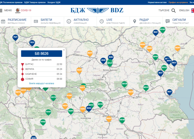The image size is (194, 139).
Task: Open Профил на купувача link
Action: pyautogui.click(x=178, y=2)
